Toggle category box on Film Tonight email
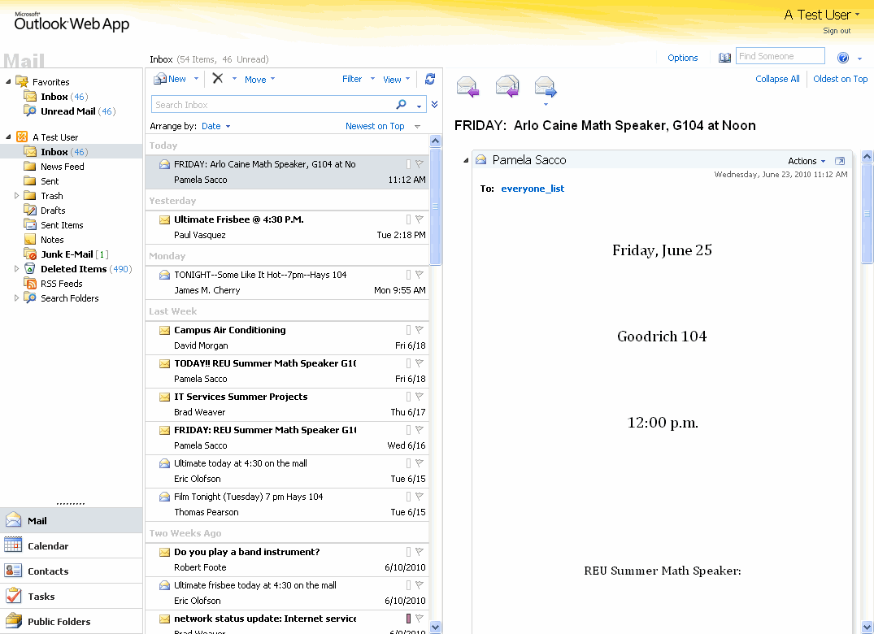 (x=409, y=497)
